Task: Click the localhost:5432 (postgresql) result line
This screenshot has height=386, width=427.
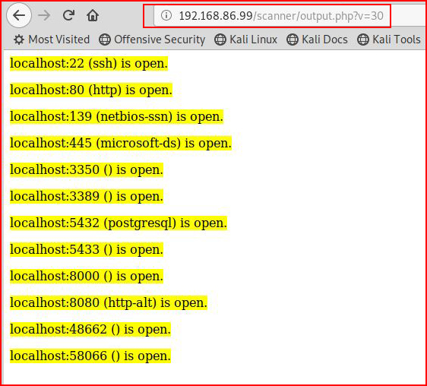Action: [x=119, y=223]
